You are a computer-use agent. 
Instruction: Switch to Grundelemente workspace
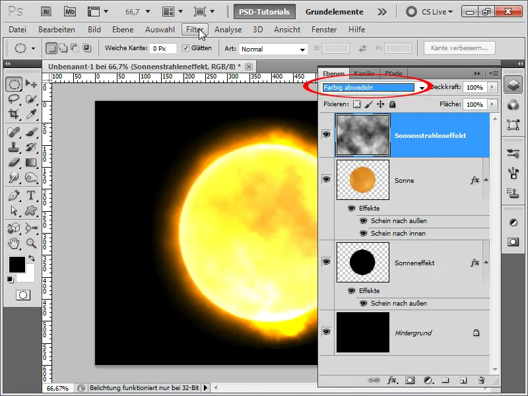(x=334, y=12)
